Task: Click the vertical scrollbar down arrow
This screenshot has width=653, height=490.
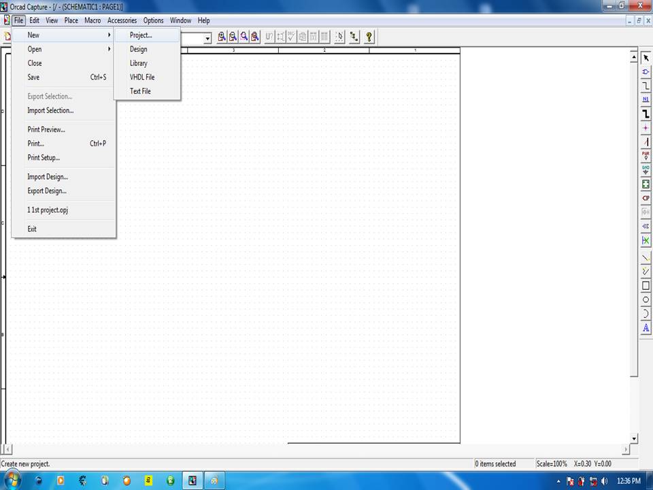Action: 634,438
